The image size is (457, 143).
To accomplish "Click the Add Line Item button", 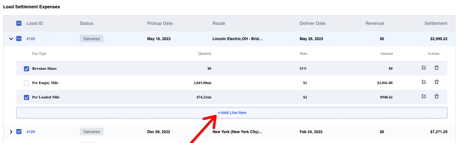I will pos(232,113).
